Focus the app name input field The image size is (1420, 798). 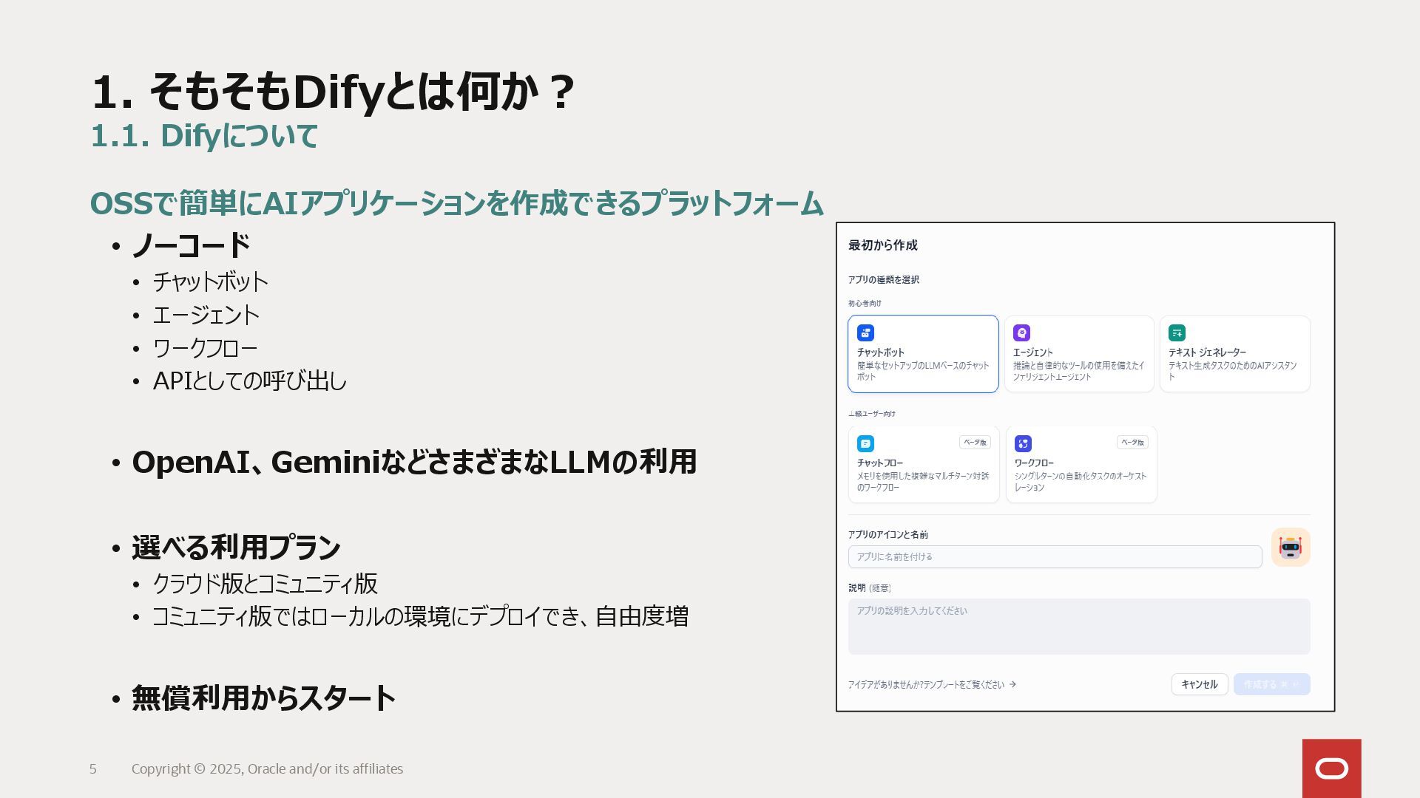pos(1055,557)
